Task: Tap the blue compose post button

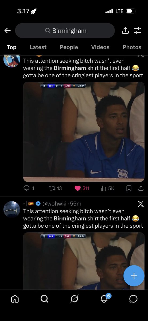Action: 134,276
